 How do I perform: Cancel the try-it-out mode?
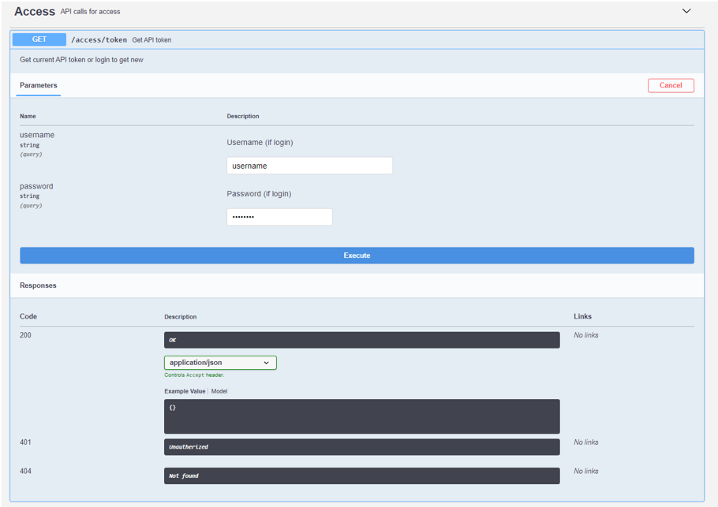point(671,86)
